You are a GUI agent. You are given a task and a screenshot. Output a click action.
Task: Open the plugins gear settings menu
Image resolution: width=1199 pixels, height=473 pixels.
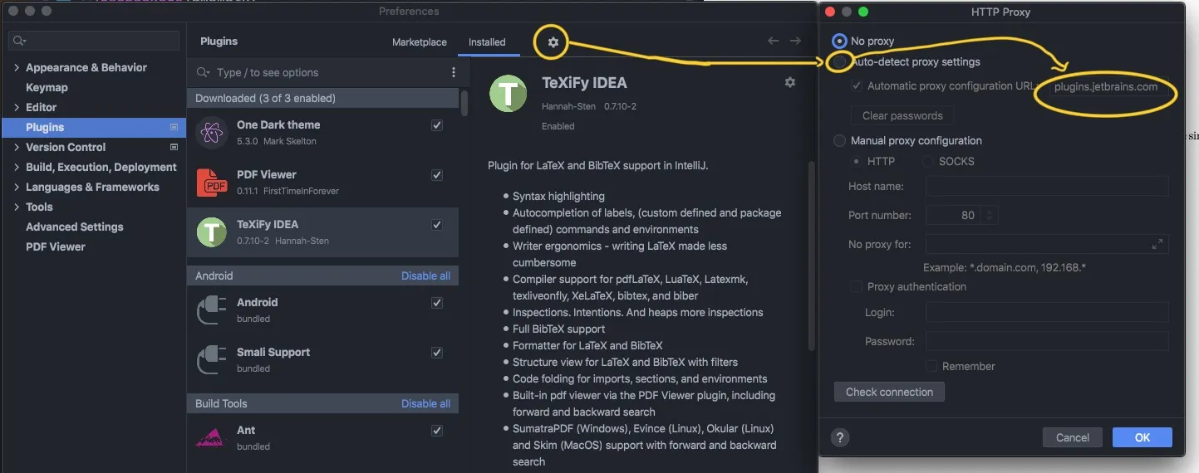pyautogui.click(x=553, y=42)
